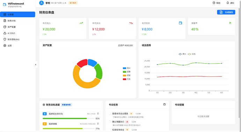Viewport: 241px width, 132px height.
Task: Toggle the 收入 series in chart legend
Action: pos(182,54)
